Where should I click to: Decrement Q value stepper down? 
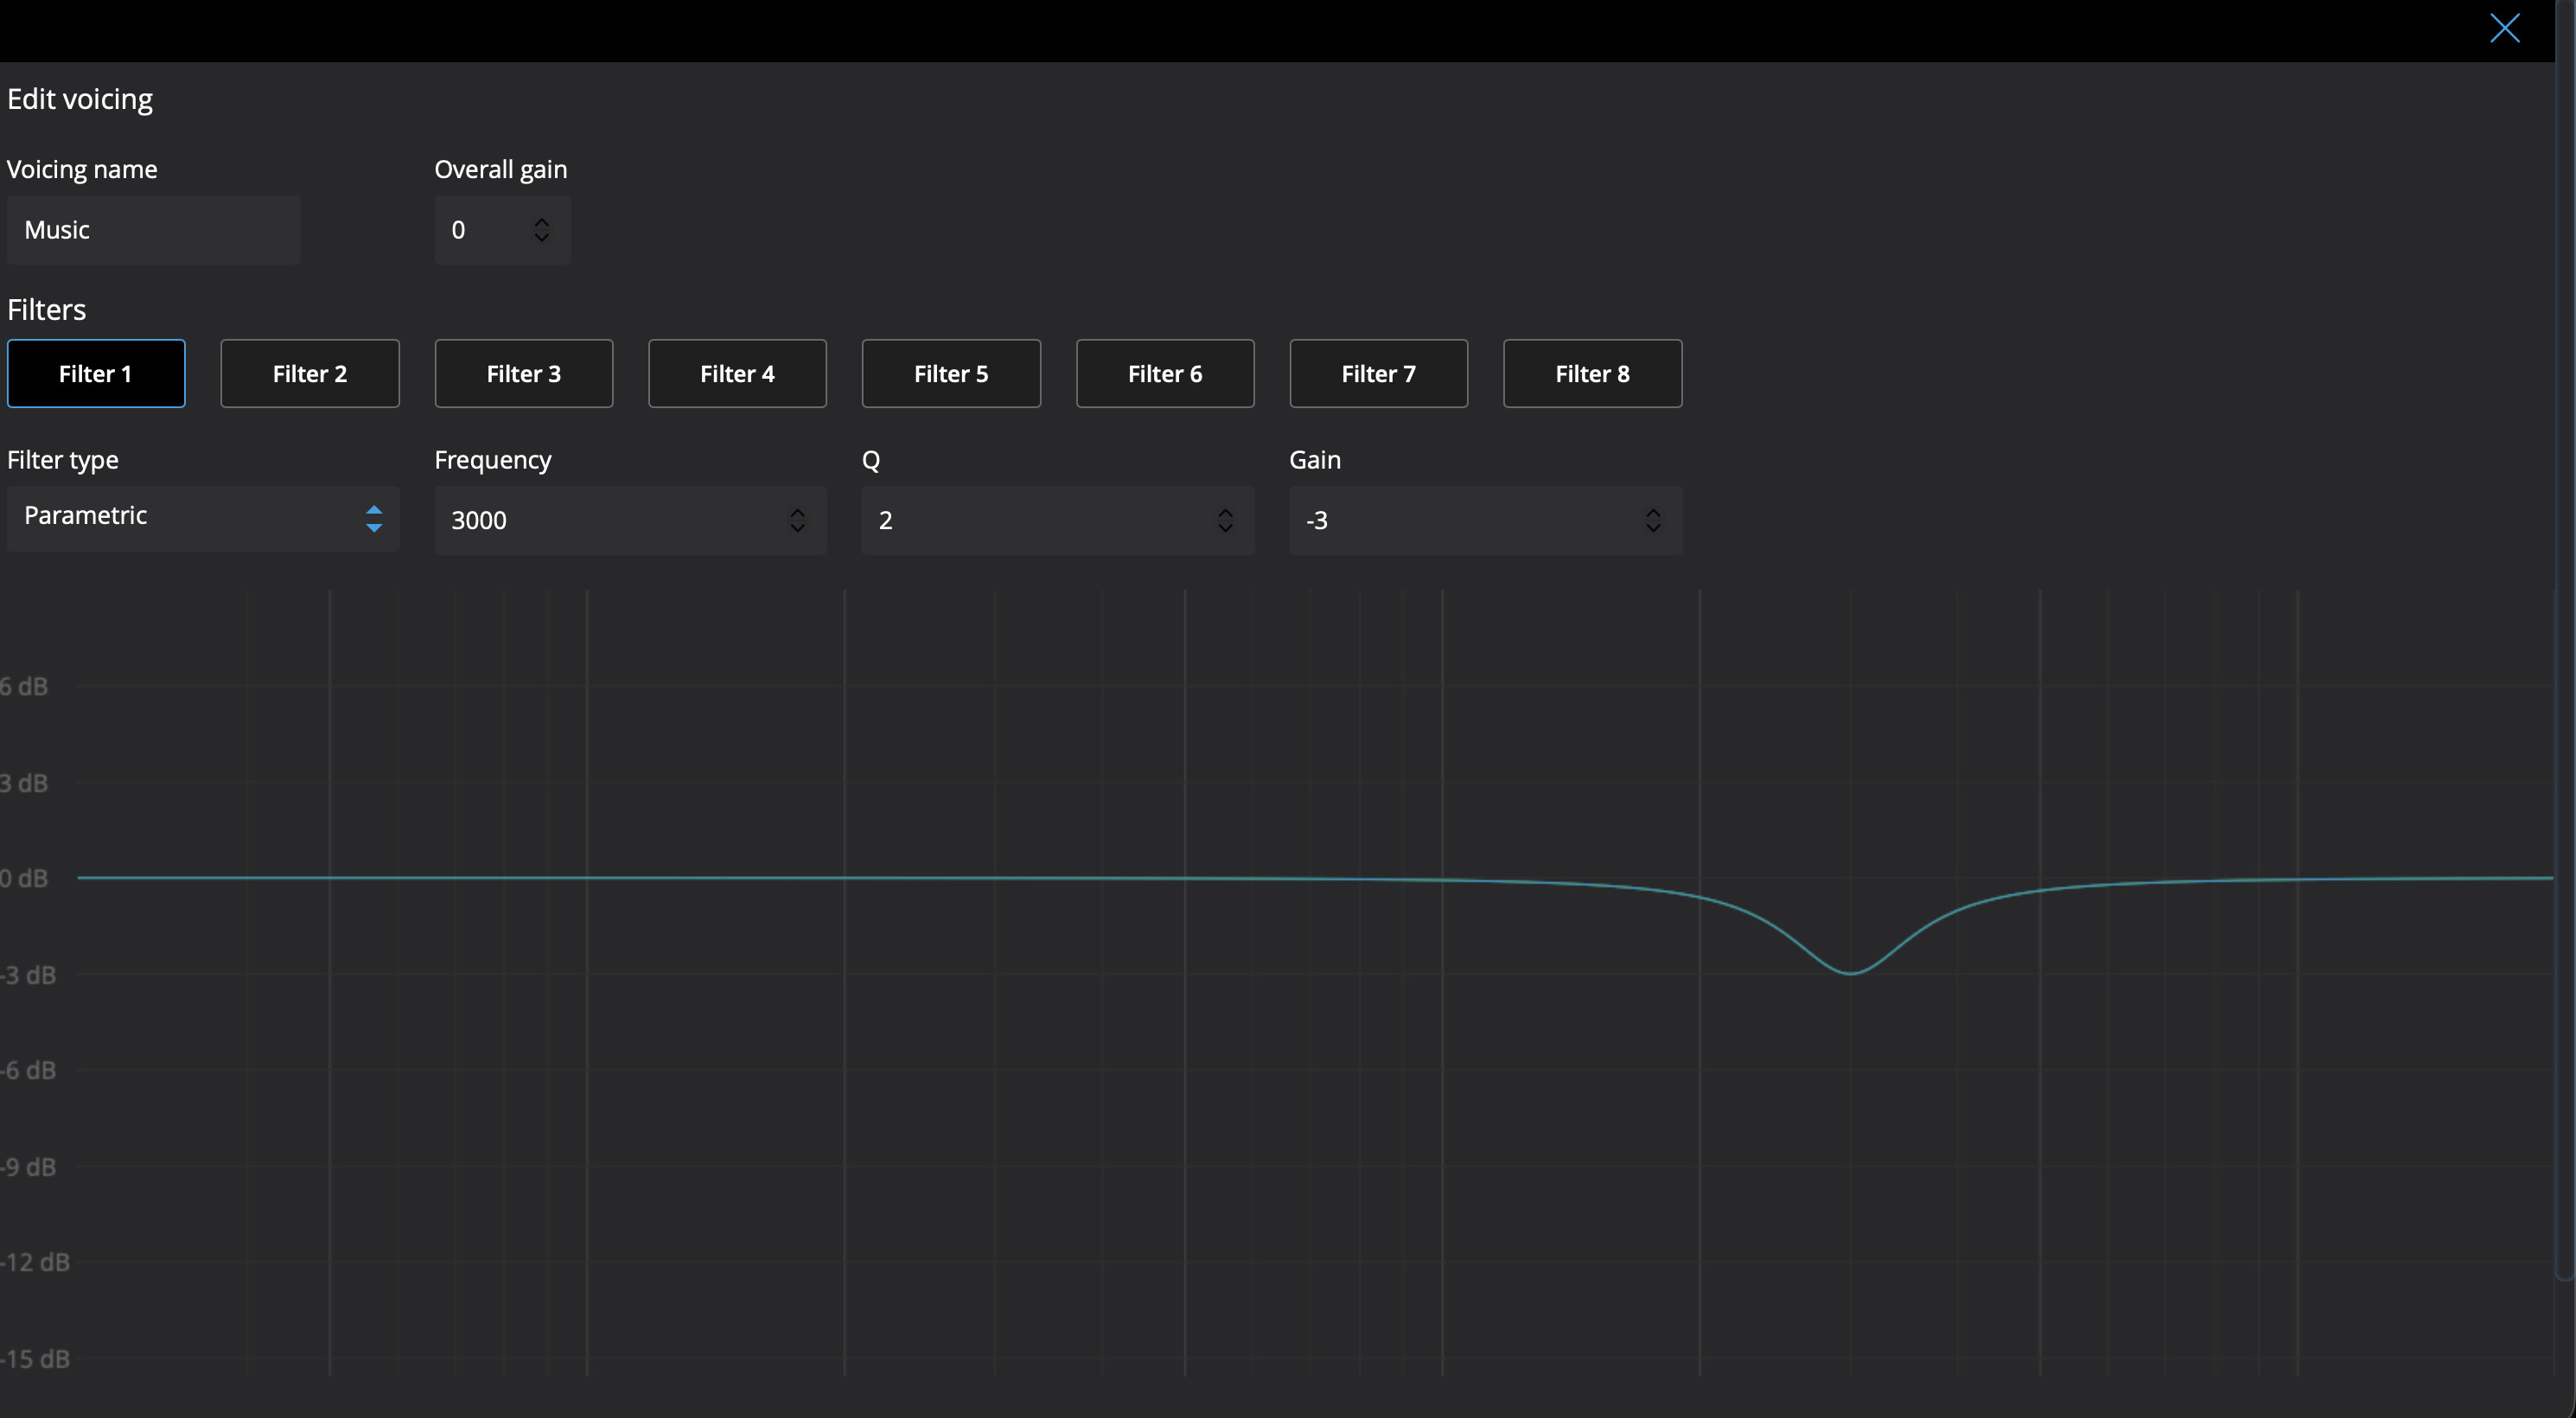(1225, 528)
